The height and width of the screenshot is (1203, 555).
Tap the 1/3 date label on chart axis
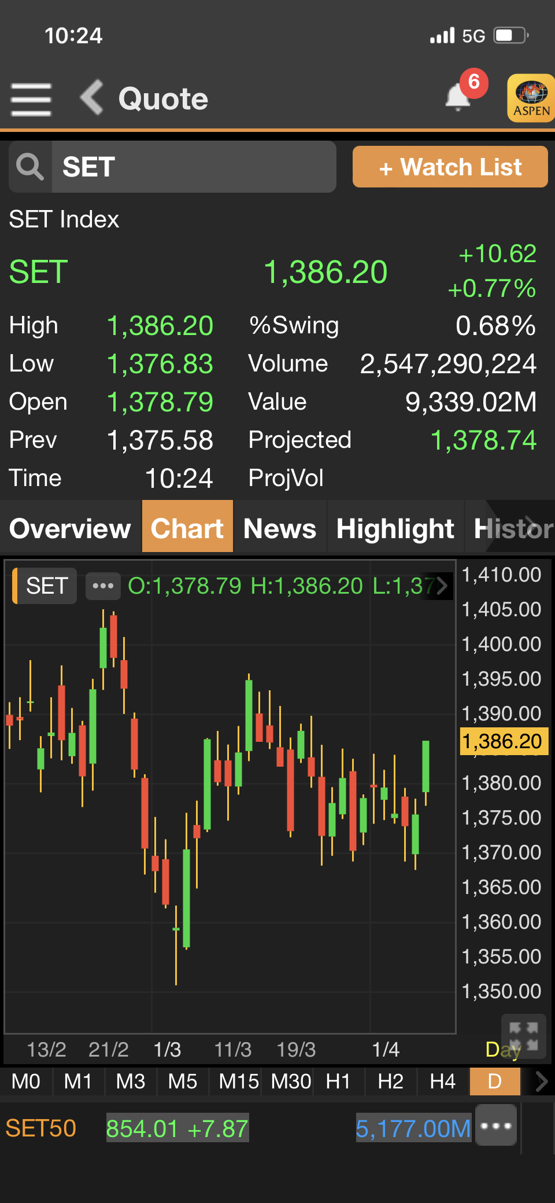click(167, 1049)
